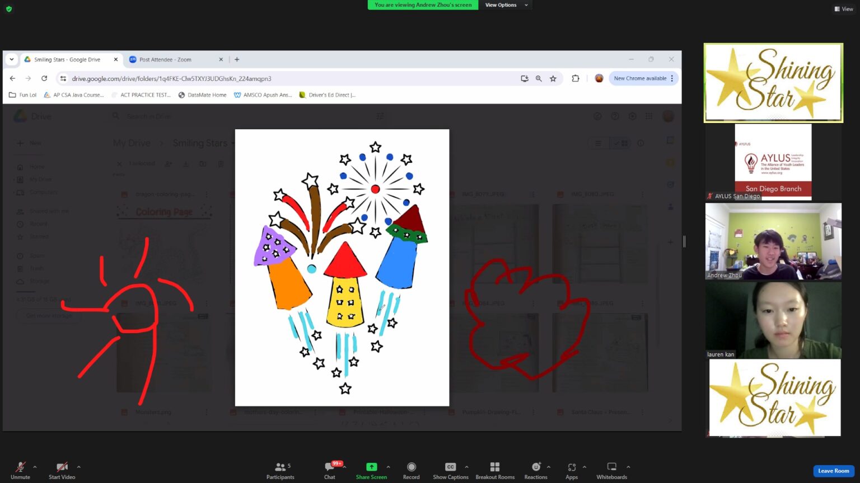
Task: Click My Drive in the Drive breadcrumb
Action: [x=132, y=143]
